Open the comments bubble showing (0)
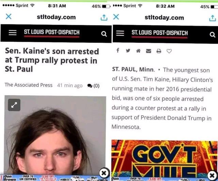This screenshot has width=218, height=181. click(x=93, y=86)
